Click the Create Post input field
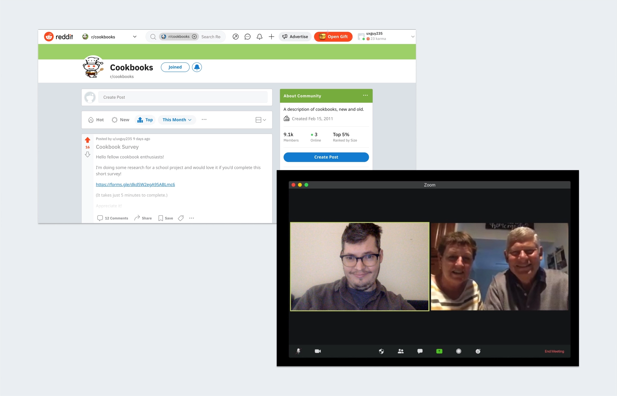This screenshot has height=396, width=617. tap(183, 97)
